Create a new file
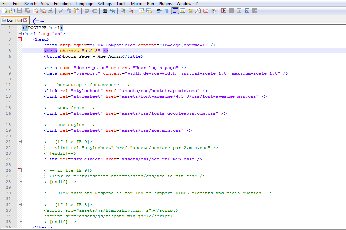Viewport: 346px width, 230px height. click(5, 11)
